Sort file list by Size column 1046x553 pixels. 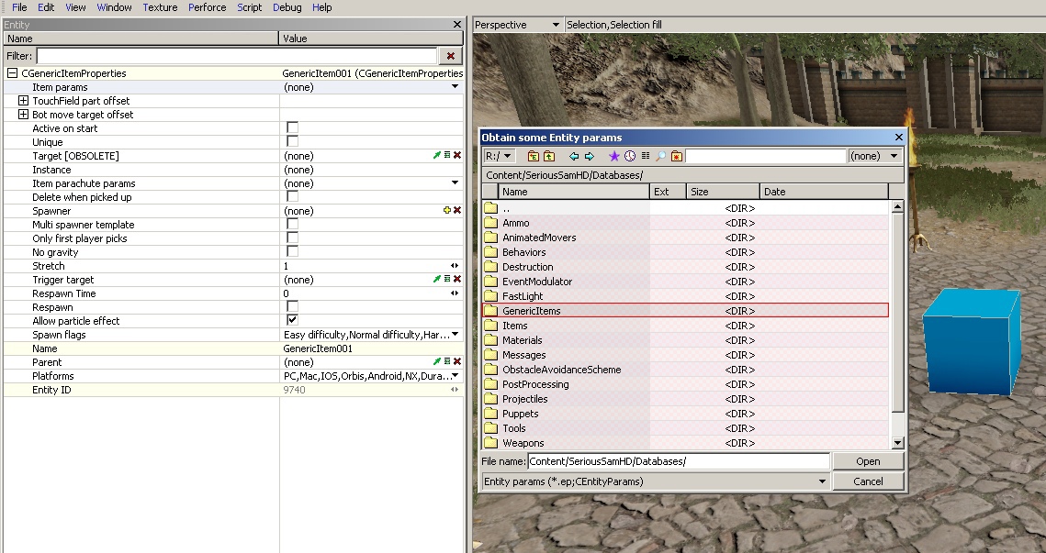[x=723, y=192]
